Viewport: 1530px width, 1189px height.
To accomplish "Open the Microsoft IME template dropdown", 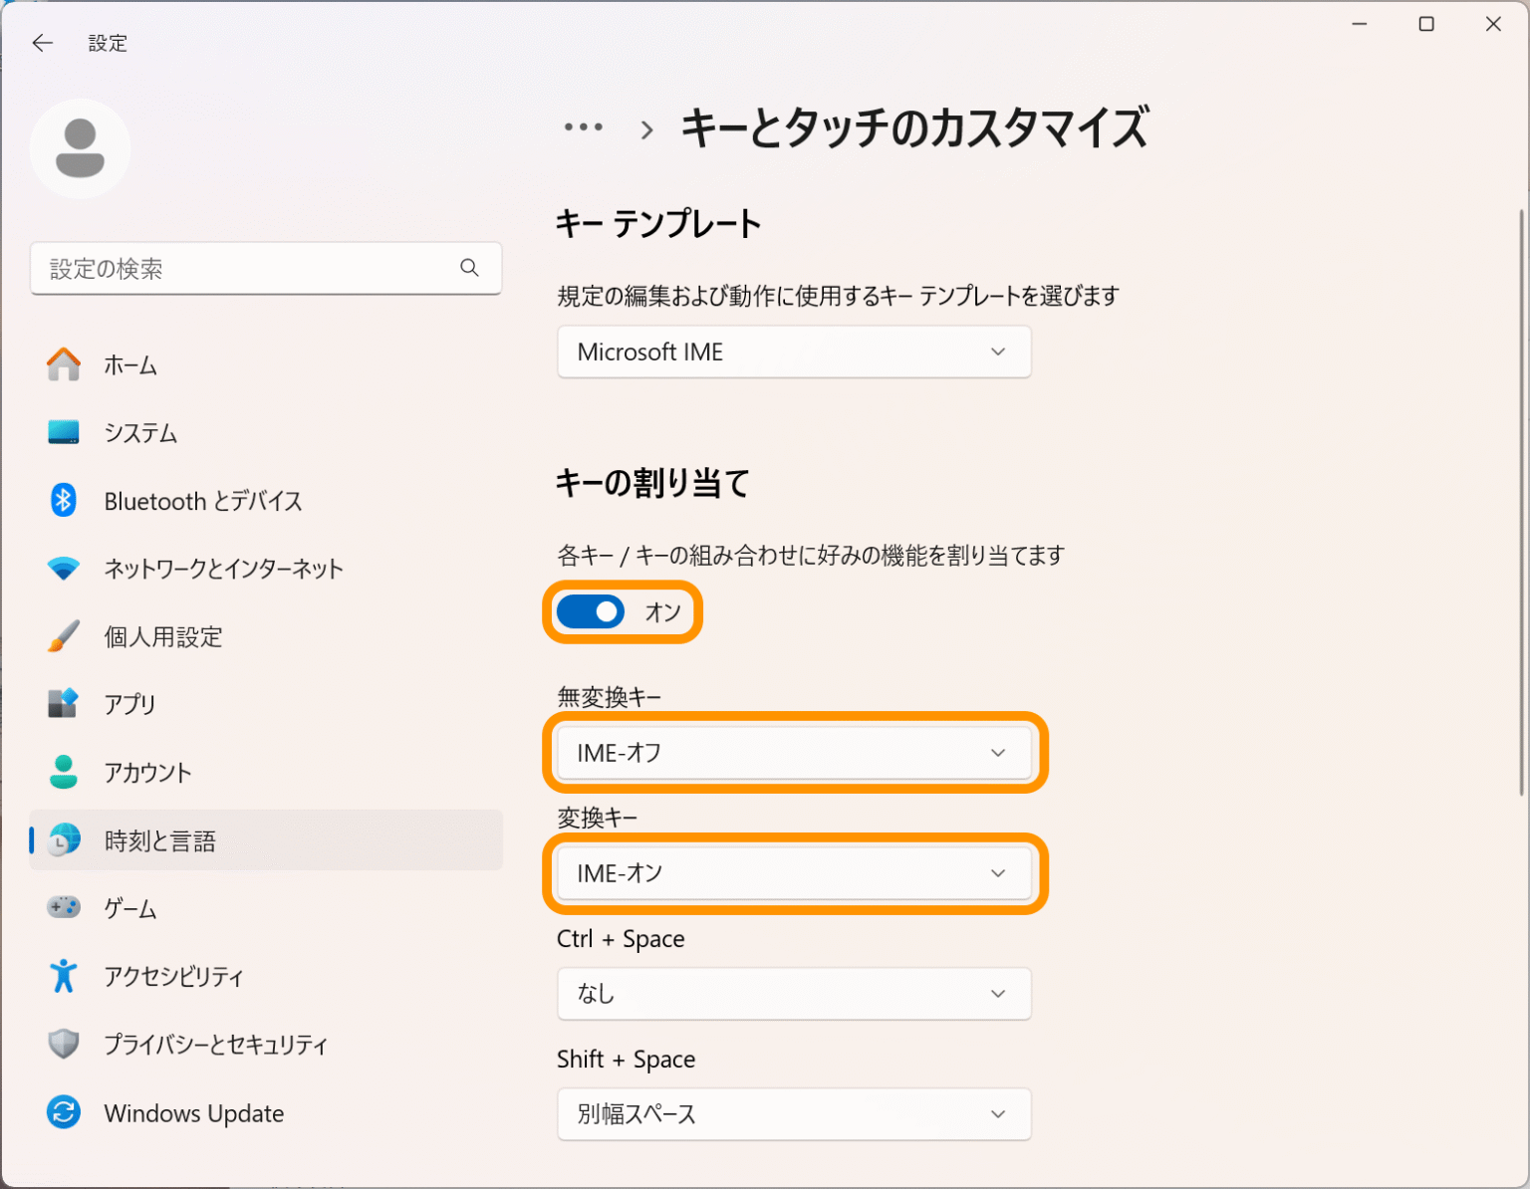I will (x=794, y=352).
